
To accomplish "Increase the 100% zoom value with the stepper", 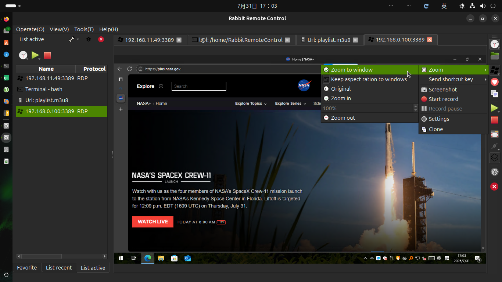I will click(415, 106).
